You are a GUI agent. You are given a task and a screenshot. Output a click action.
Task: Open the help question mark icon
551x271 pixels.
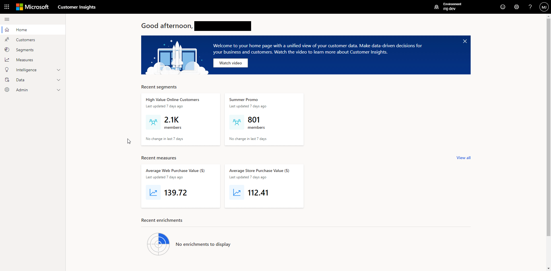(530, 7)
